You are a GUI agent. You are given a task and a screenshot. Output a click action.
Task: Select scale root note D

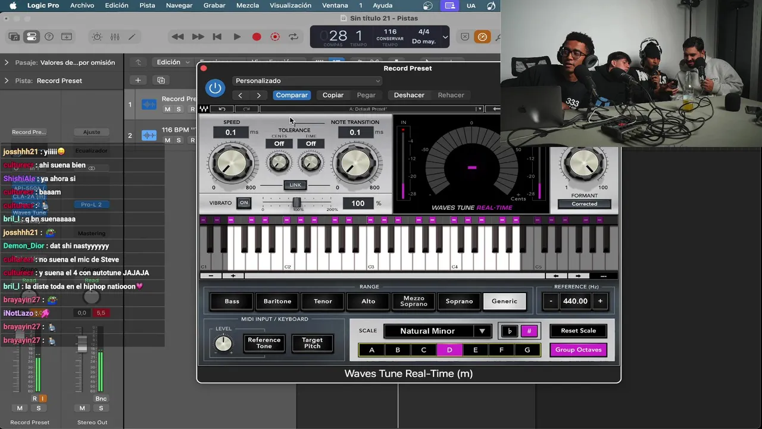(449, 350)
